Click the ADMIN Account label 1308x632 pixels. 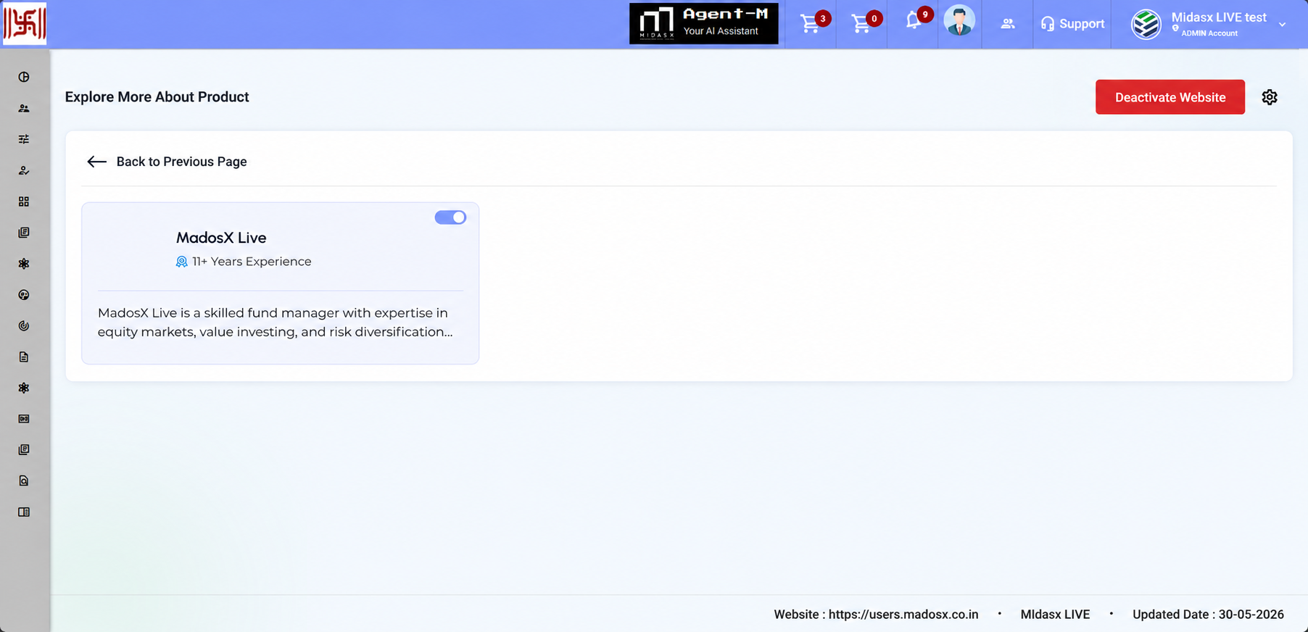[x=1209, y=33]
